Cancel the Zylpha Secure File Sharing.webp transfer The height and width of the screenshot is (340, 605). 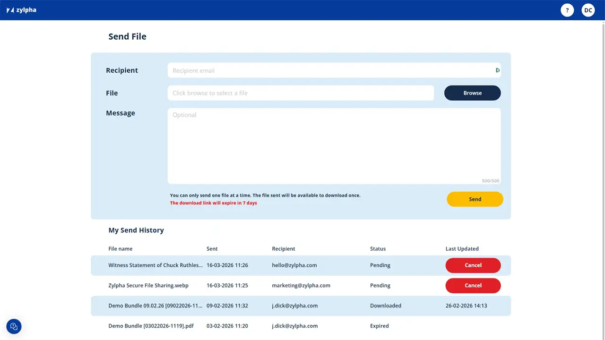(x=473, y=285)
